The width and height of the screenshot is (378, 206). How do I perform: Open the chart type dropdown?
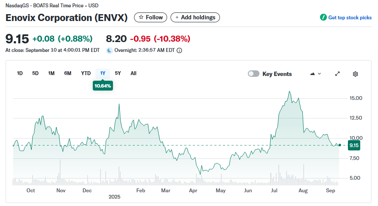pyautogui.click(x=315, y=74)
